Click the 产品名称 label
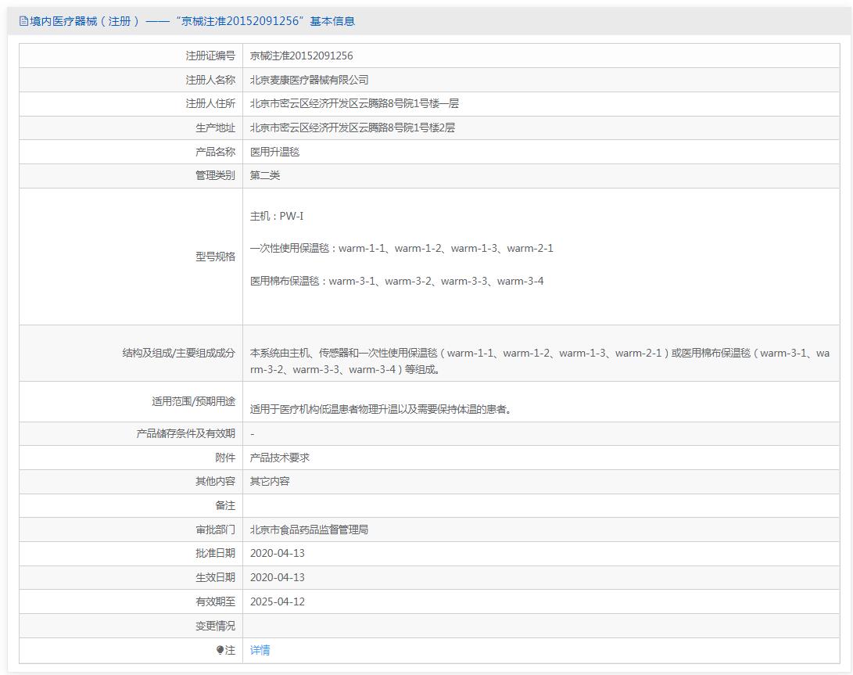This screenshot has height=675, width=853. (x=215, y=152)
